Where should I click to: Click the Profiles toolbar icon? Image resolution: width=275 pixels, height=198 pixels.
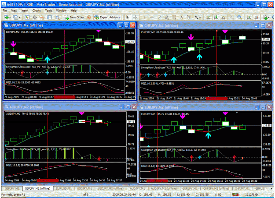[x=15, y=17]
